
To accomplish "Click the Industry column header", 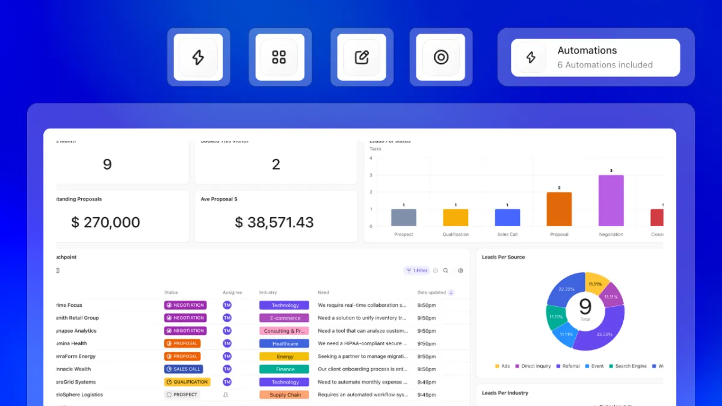I will pos(268,292).
